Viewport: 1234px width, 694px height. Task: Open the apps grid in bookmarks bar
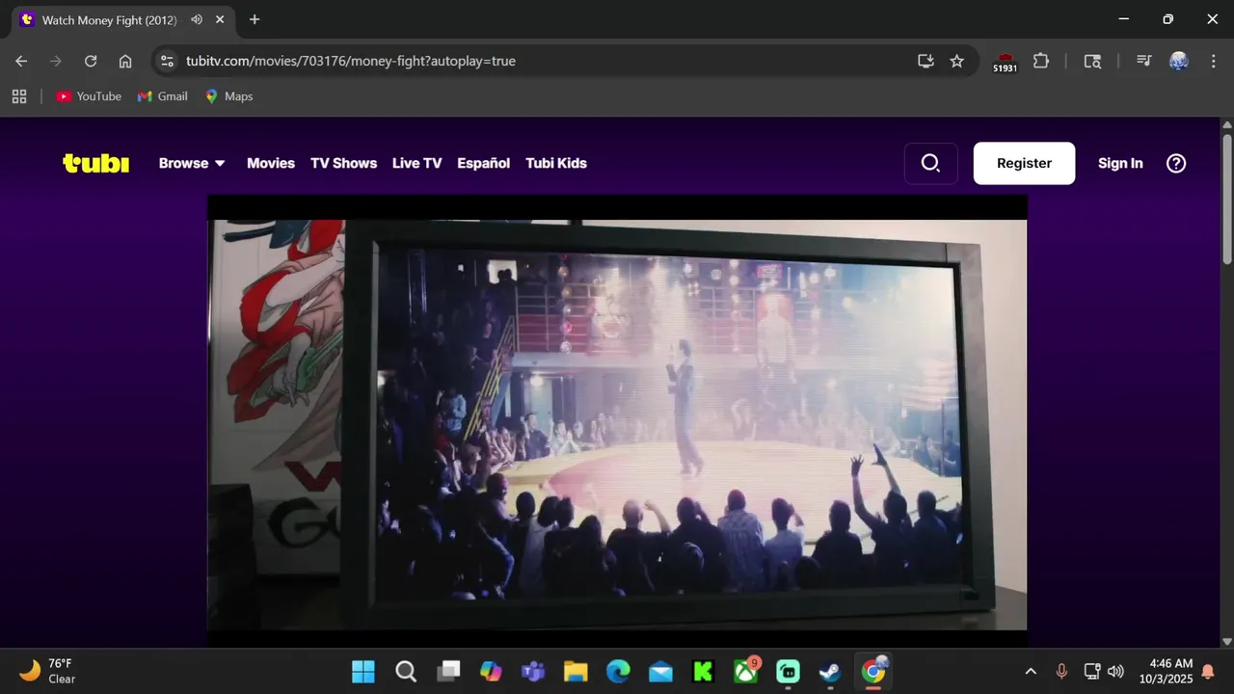point(19,96)
